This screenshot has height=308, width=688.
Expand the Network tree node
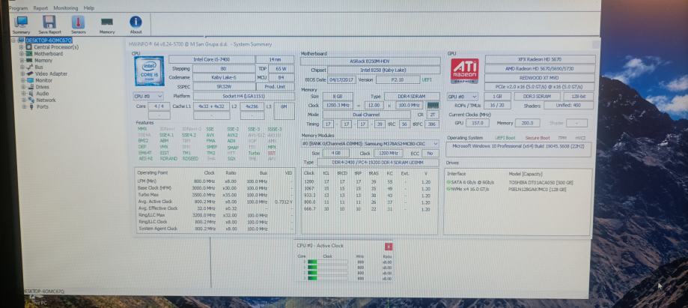point(24,100)
